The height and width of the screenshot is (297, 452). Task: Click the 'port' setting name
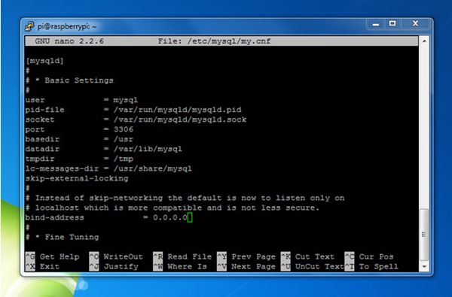[35, 130]
